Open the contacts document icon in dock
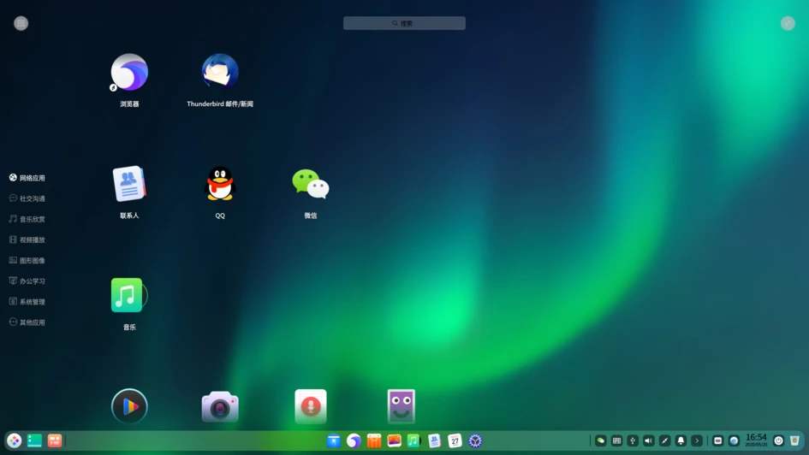This screenshot has height=455, width=809. pos(434,441)
